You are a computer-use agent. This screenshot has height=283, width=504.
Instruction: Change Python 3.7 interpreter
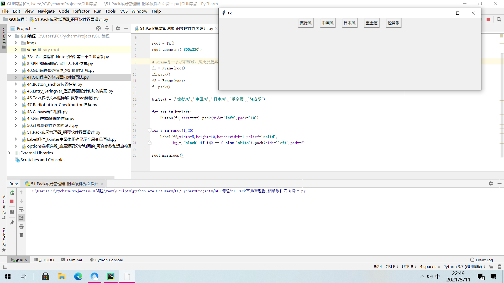click(x=464, y=266)
